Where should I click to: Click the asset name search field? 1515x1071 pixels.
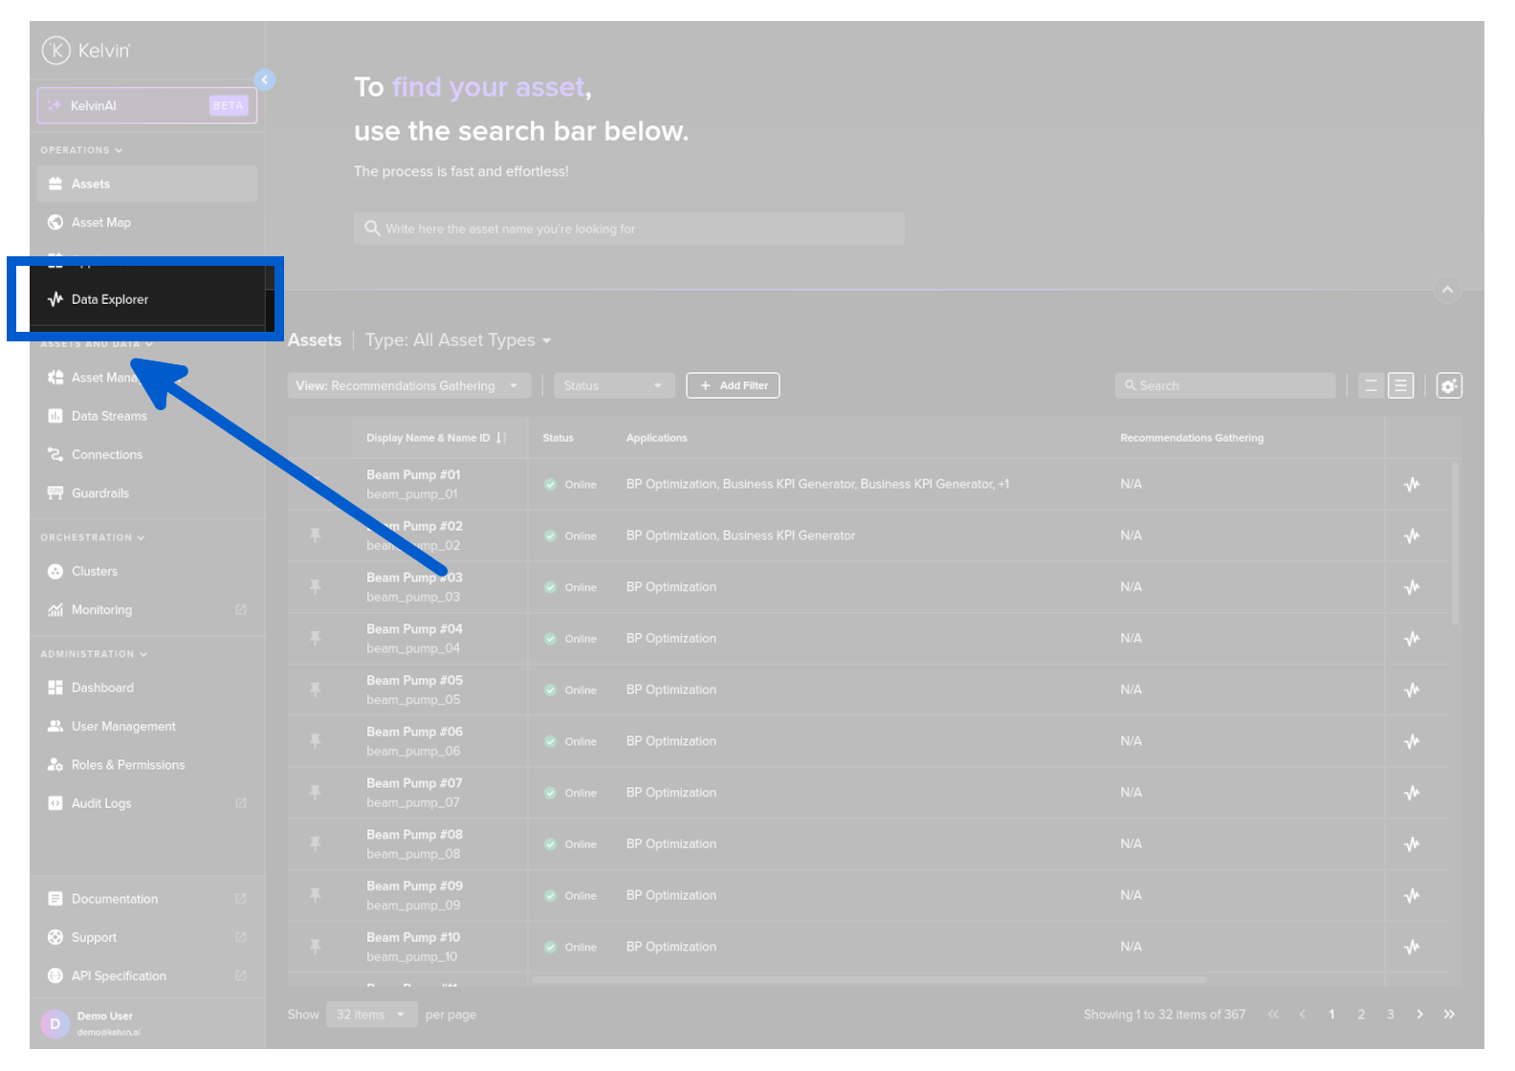click(629, 229)
